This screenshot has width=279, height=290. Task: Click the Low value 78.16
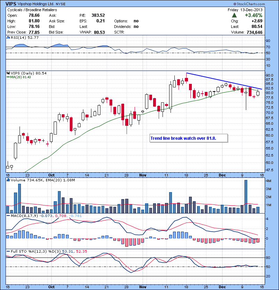(x=34, y=27)
